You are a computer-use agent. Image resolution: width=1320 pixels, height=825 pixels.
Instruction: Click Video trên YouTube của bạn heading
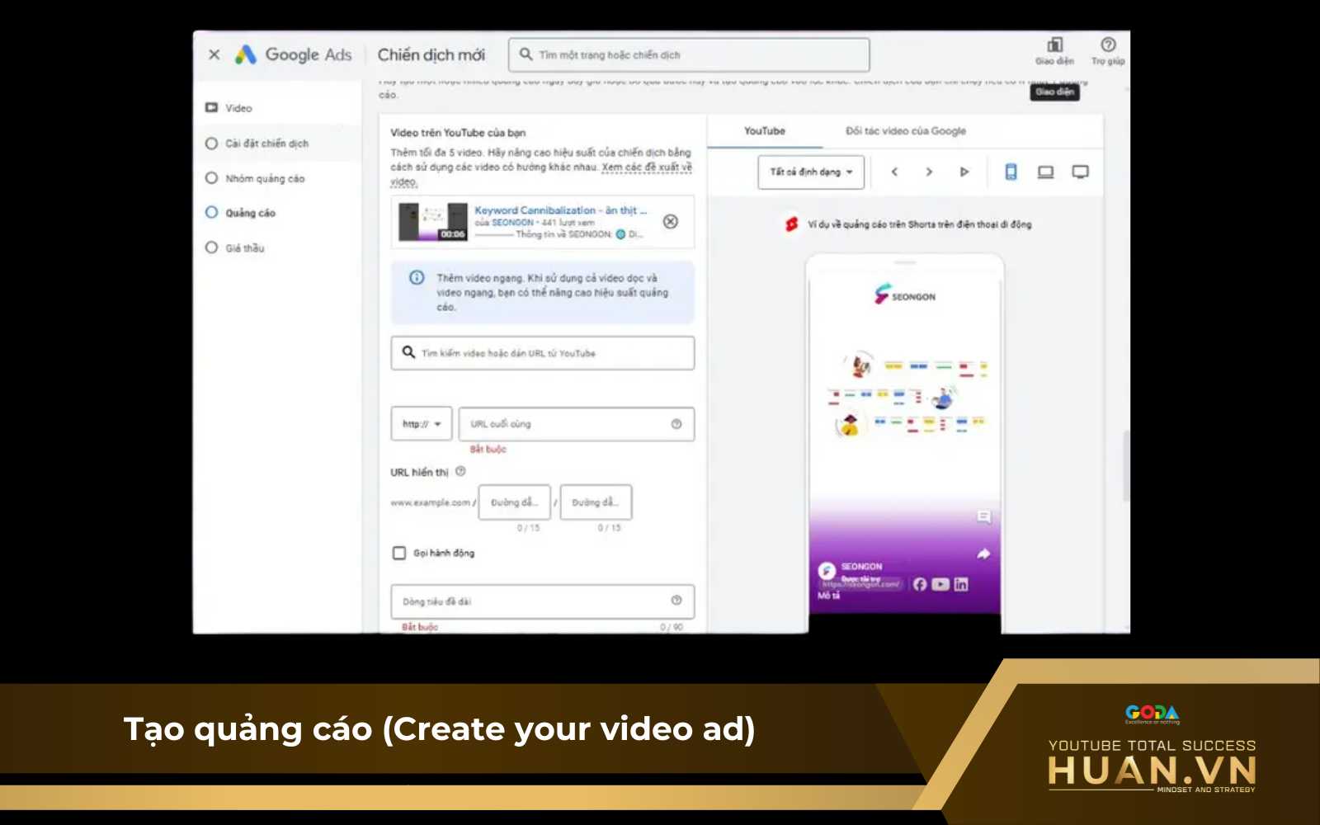tap(458, 133)
